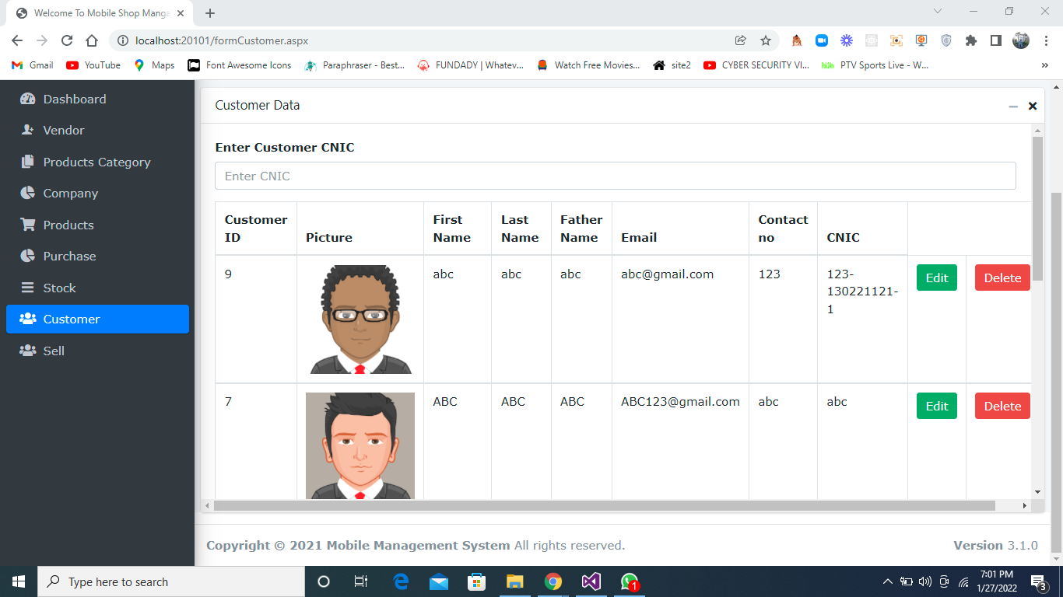This screenshot has width=1063, height=597.
Task: Open WhatsApp from the taskbar
Action: point(629,581)
